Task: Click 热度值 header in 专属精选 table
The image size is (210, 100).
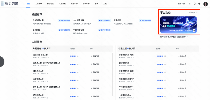Action: [72, 48]
